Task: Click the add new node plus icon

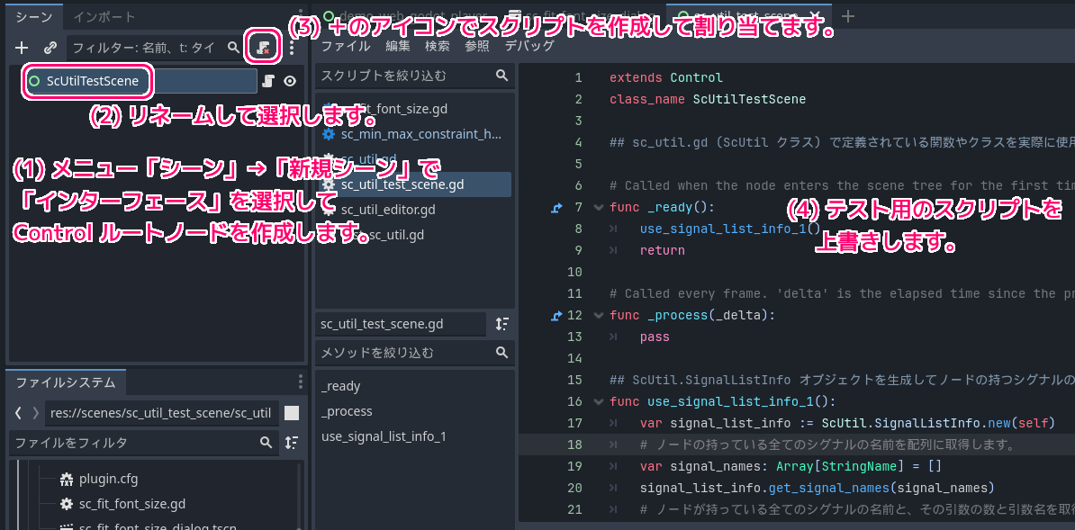Action: point(22,47)
